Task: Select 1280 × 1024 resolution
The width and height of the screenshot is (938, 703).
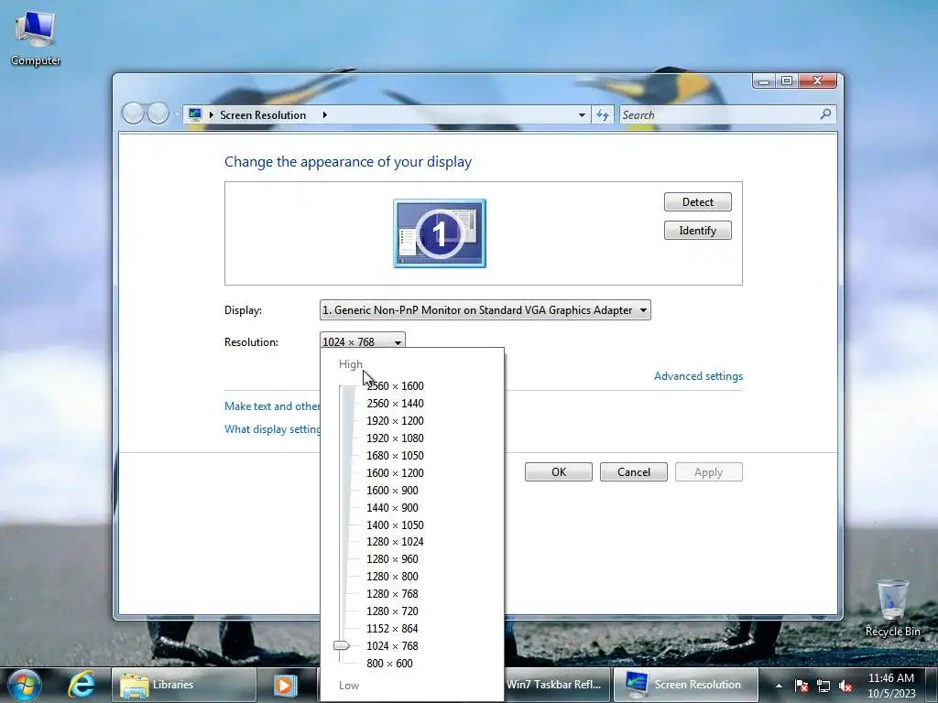Action: (395, 542)
